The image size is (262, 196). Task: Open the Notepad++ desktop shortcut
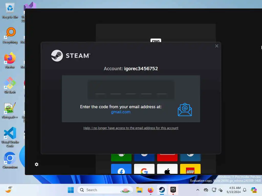click(x=10, y=110)
